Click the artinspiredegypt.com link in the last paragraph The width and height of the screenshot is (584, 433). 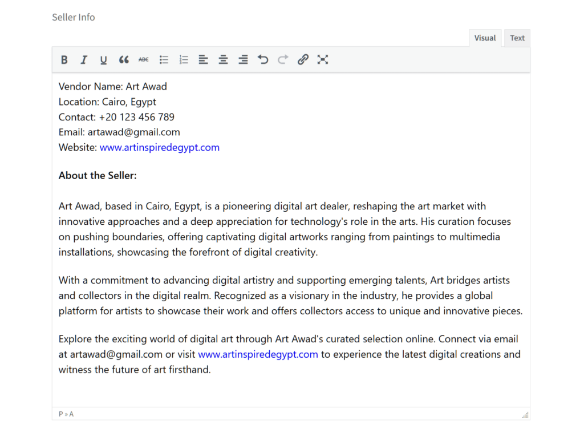258,354
